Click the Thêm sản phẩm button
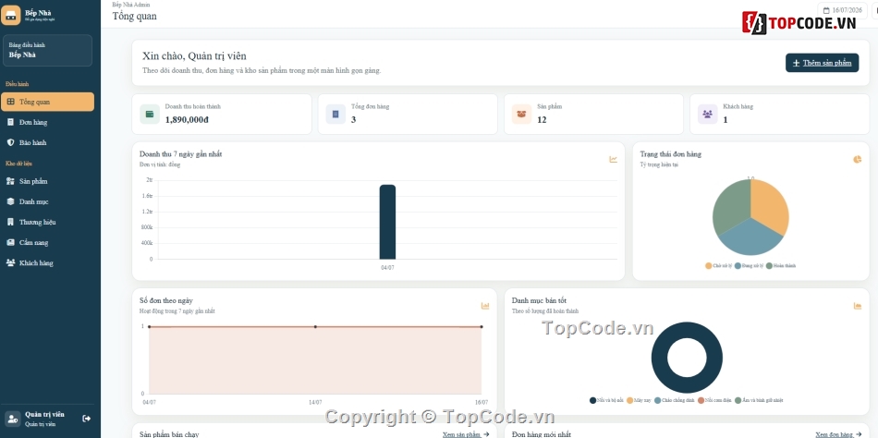The width and height of the screenshot is (878, 438). [822, 63]
